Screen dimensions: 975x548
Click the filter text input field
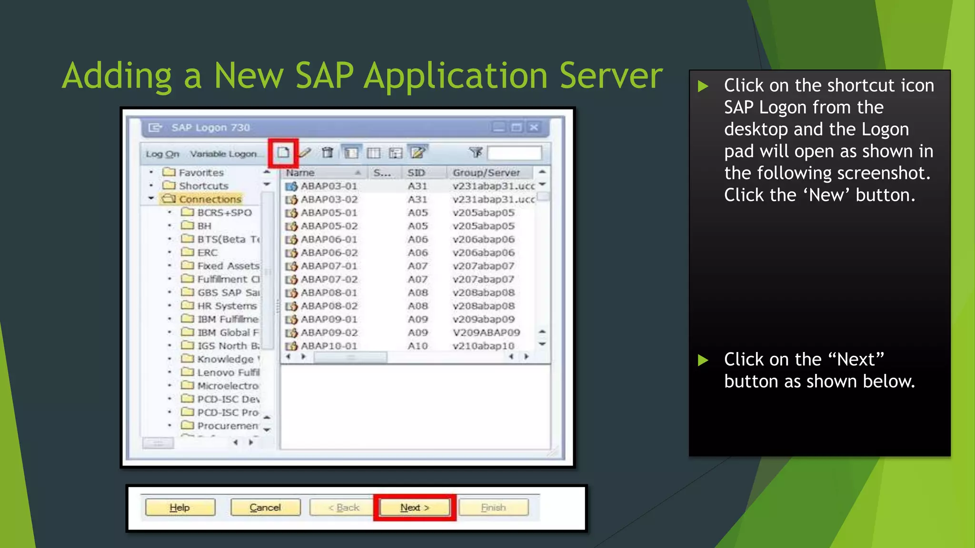click(x=514, y=153)
